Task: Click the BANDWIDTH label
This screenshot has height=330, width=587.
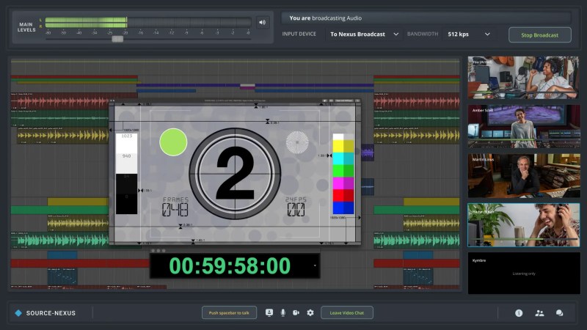Action: coord(423,34)
